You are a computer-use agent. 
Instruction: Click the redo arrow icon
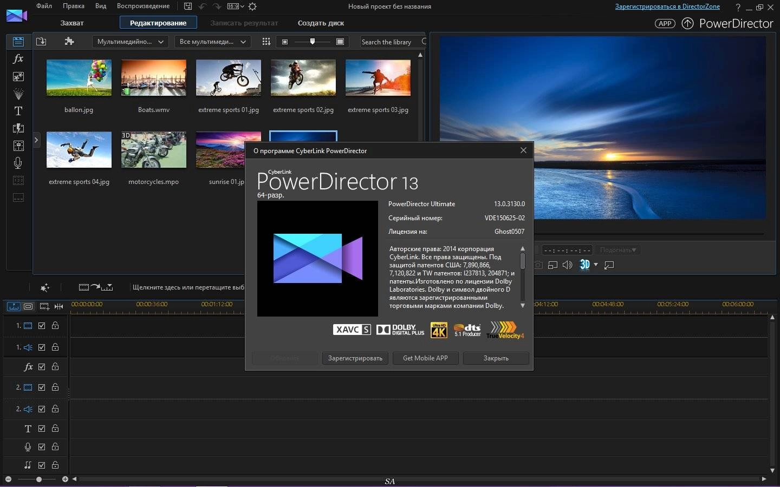(217, 6)
